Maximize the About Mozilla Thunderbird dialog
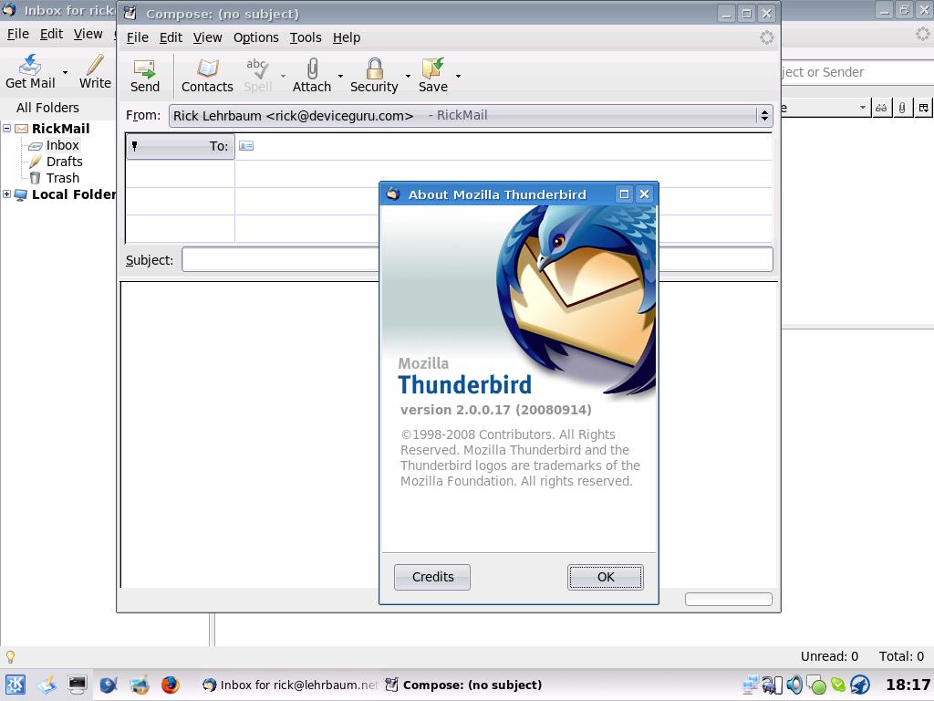 (624, 194)
